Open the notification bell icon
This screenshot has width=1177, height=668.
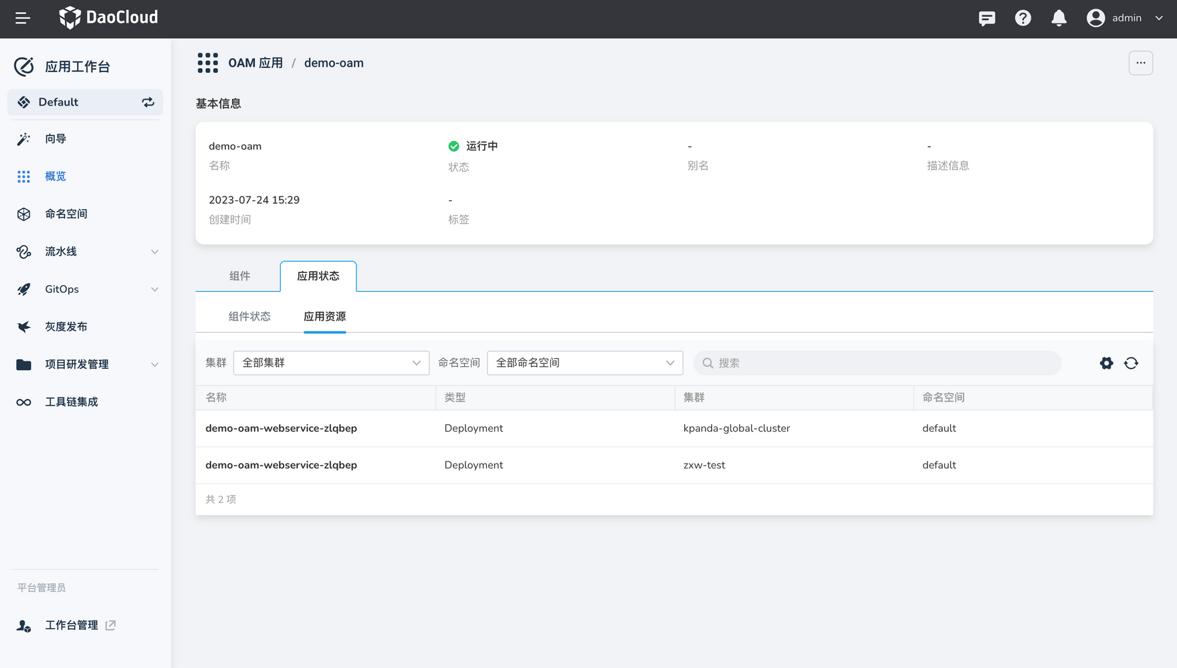(1059, 18)
